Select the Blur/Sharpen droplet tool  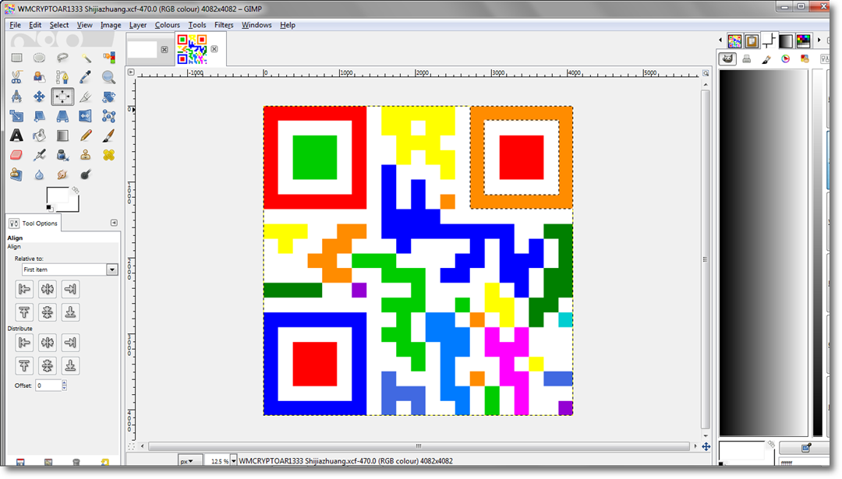pos(39,174)
